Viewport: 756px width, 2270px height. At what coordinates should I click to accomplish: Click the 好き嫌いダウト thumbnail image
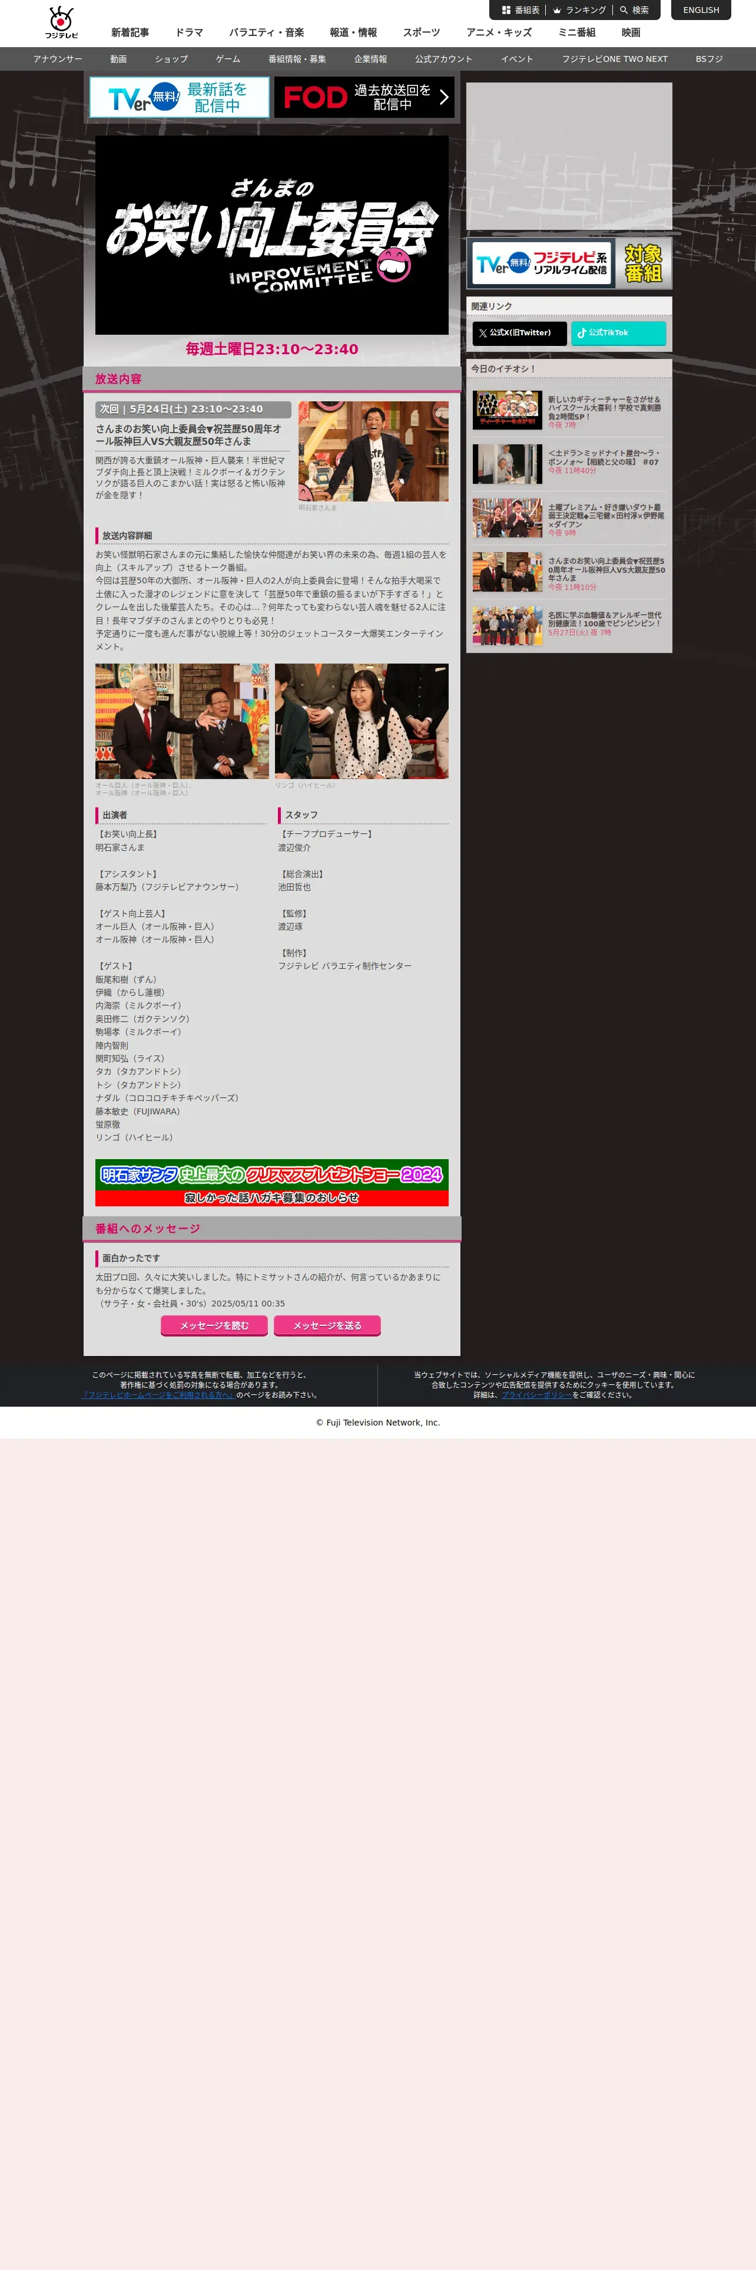(507, 518)
